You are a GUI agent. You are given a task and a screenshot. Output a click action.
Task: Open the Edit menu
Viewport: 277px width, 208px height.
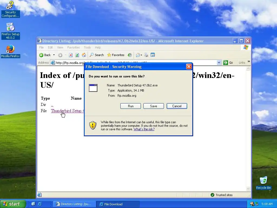pos(50,47)
